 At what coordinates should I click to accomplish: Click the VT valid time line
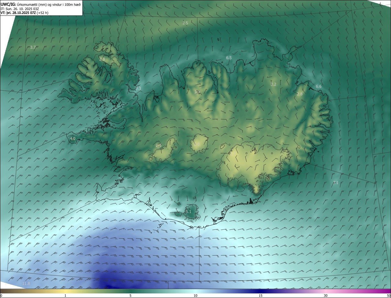24,13
